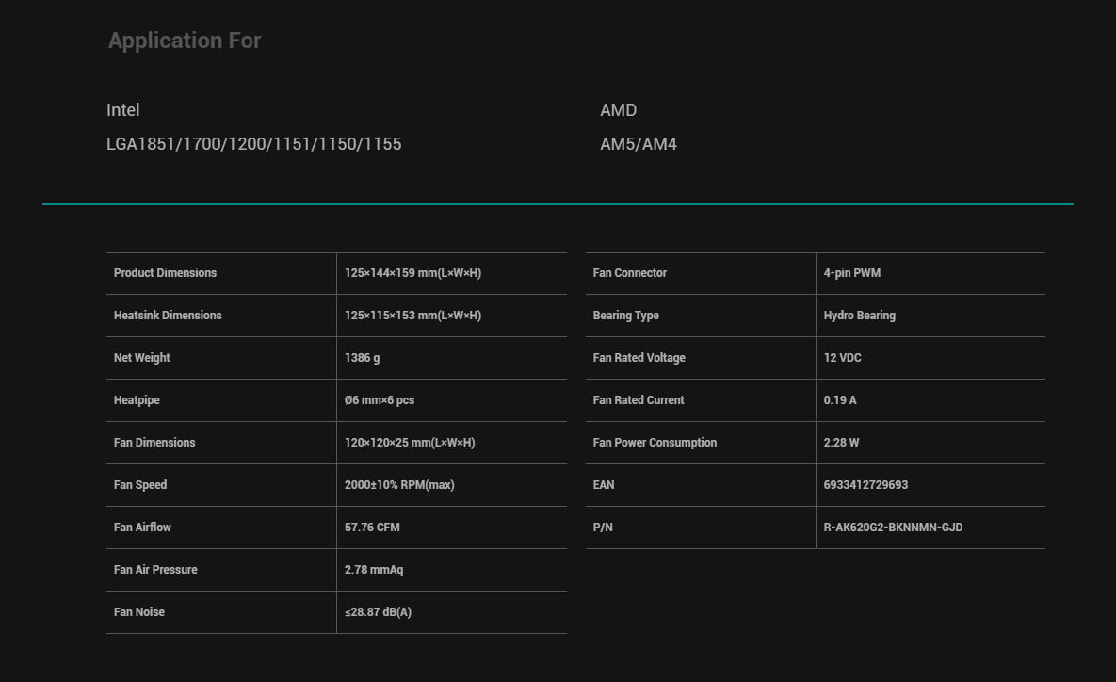Viewport: 1116px width, 682px height.
Task: Click the 'Fan Airflow' label
Action: tap(142, 527)
